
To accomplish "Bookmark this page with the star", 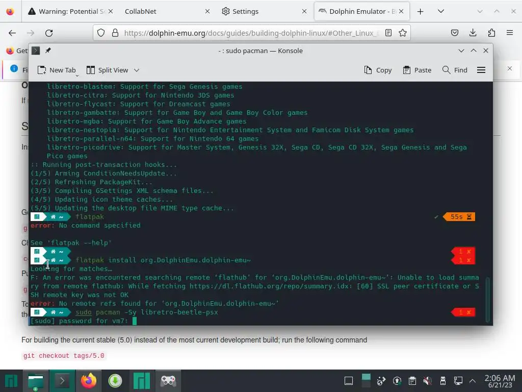I will tap(403, 33).
